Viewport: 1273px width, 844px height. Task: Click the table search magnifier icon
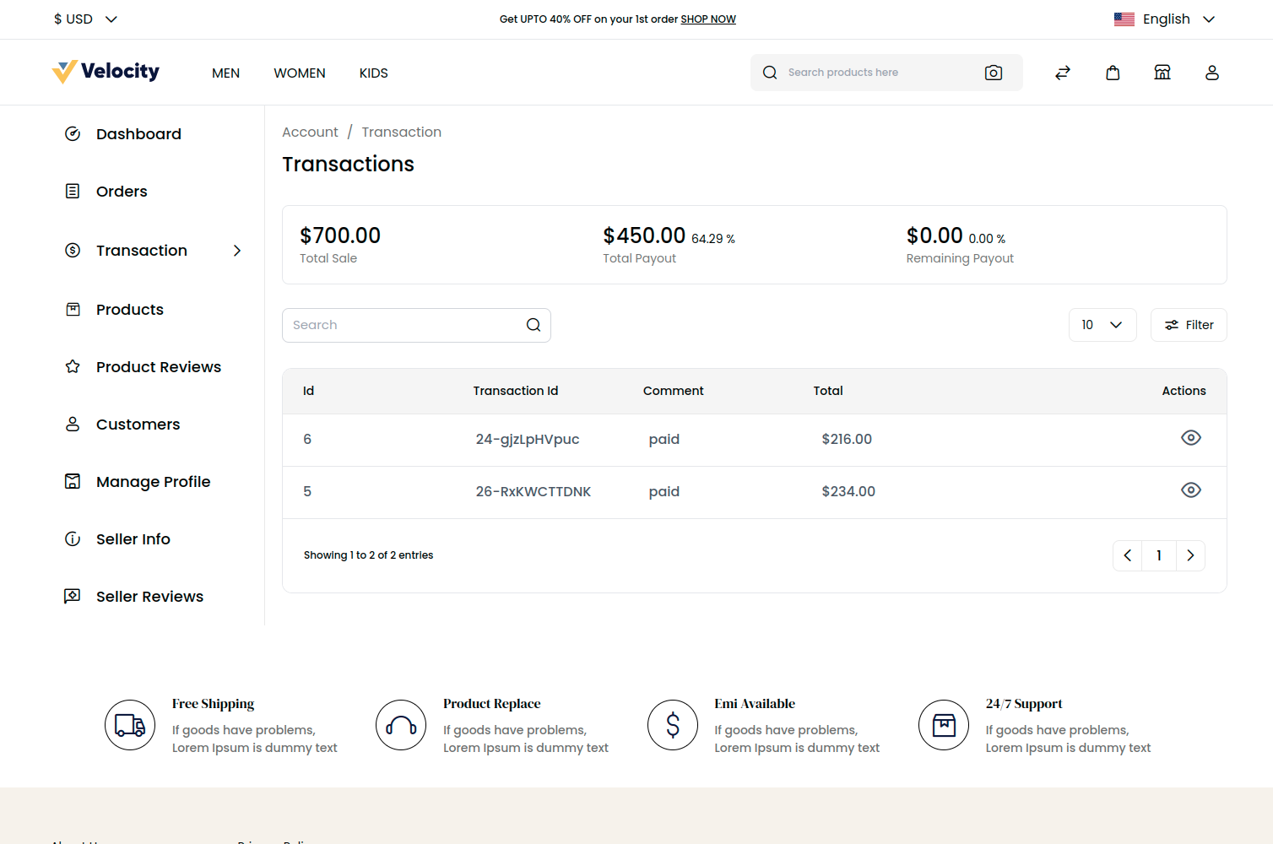point(534,325)
